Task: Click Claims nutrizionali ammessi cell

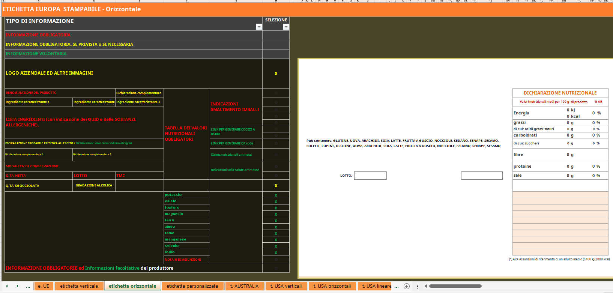Action: (x=236, y=155)
